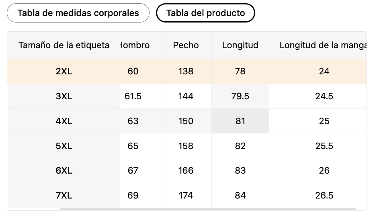Click the chest value 166 cell
The width and height of the screenshot is (377, 217).
186,171
